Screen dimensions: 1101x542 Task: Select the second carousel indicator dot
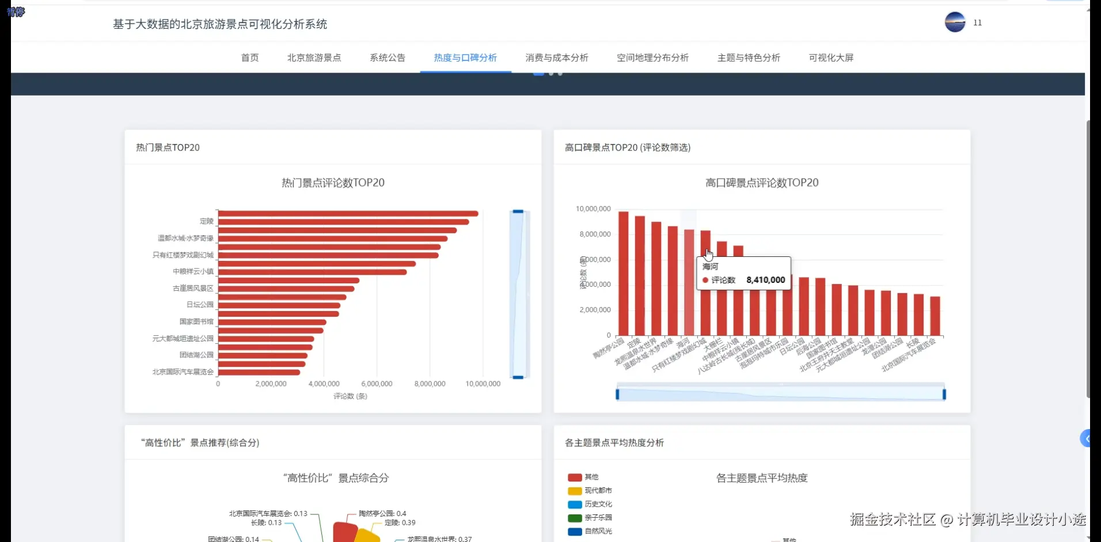pyautogui.click(x=550, y=73)
